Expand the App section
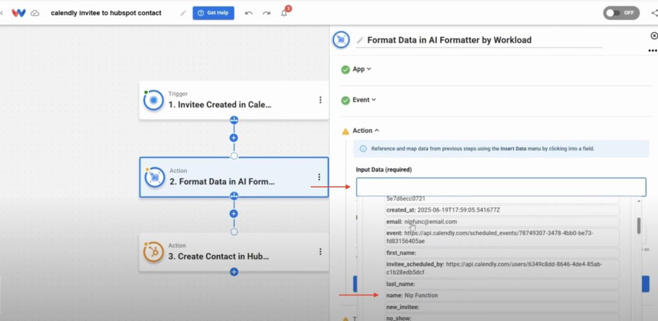Image resolution: width=658 pixels, height=321 pixels. coord(362,69)
